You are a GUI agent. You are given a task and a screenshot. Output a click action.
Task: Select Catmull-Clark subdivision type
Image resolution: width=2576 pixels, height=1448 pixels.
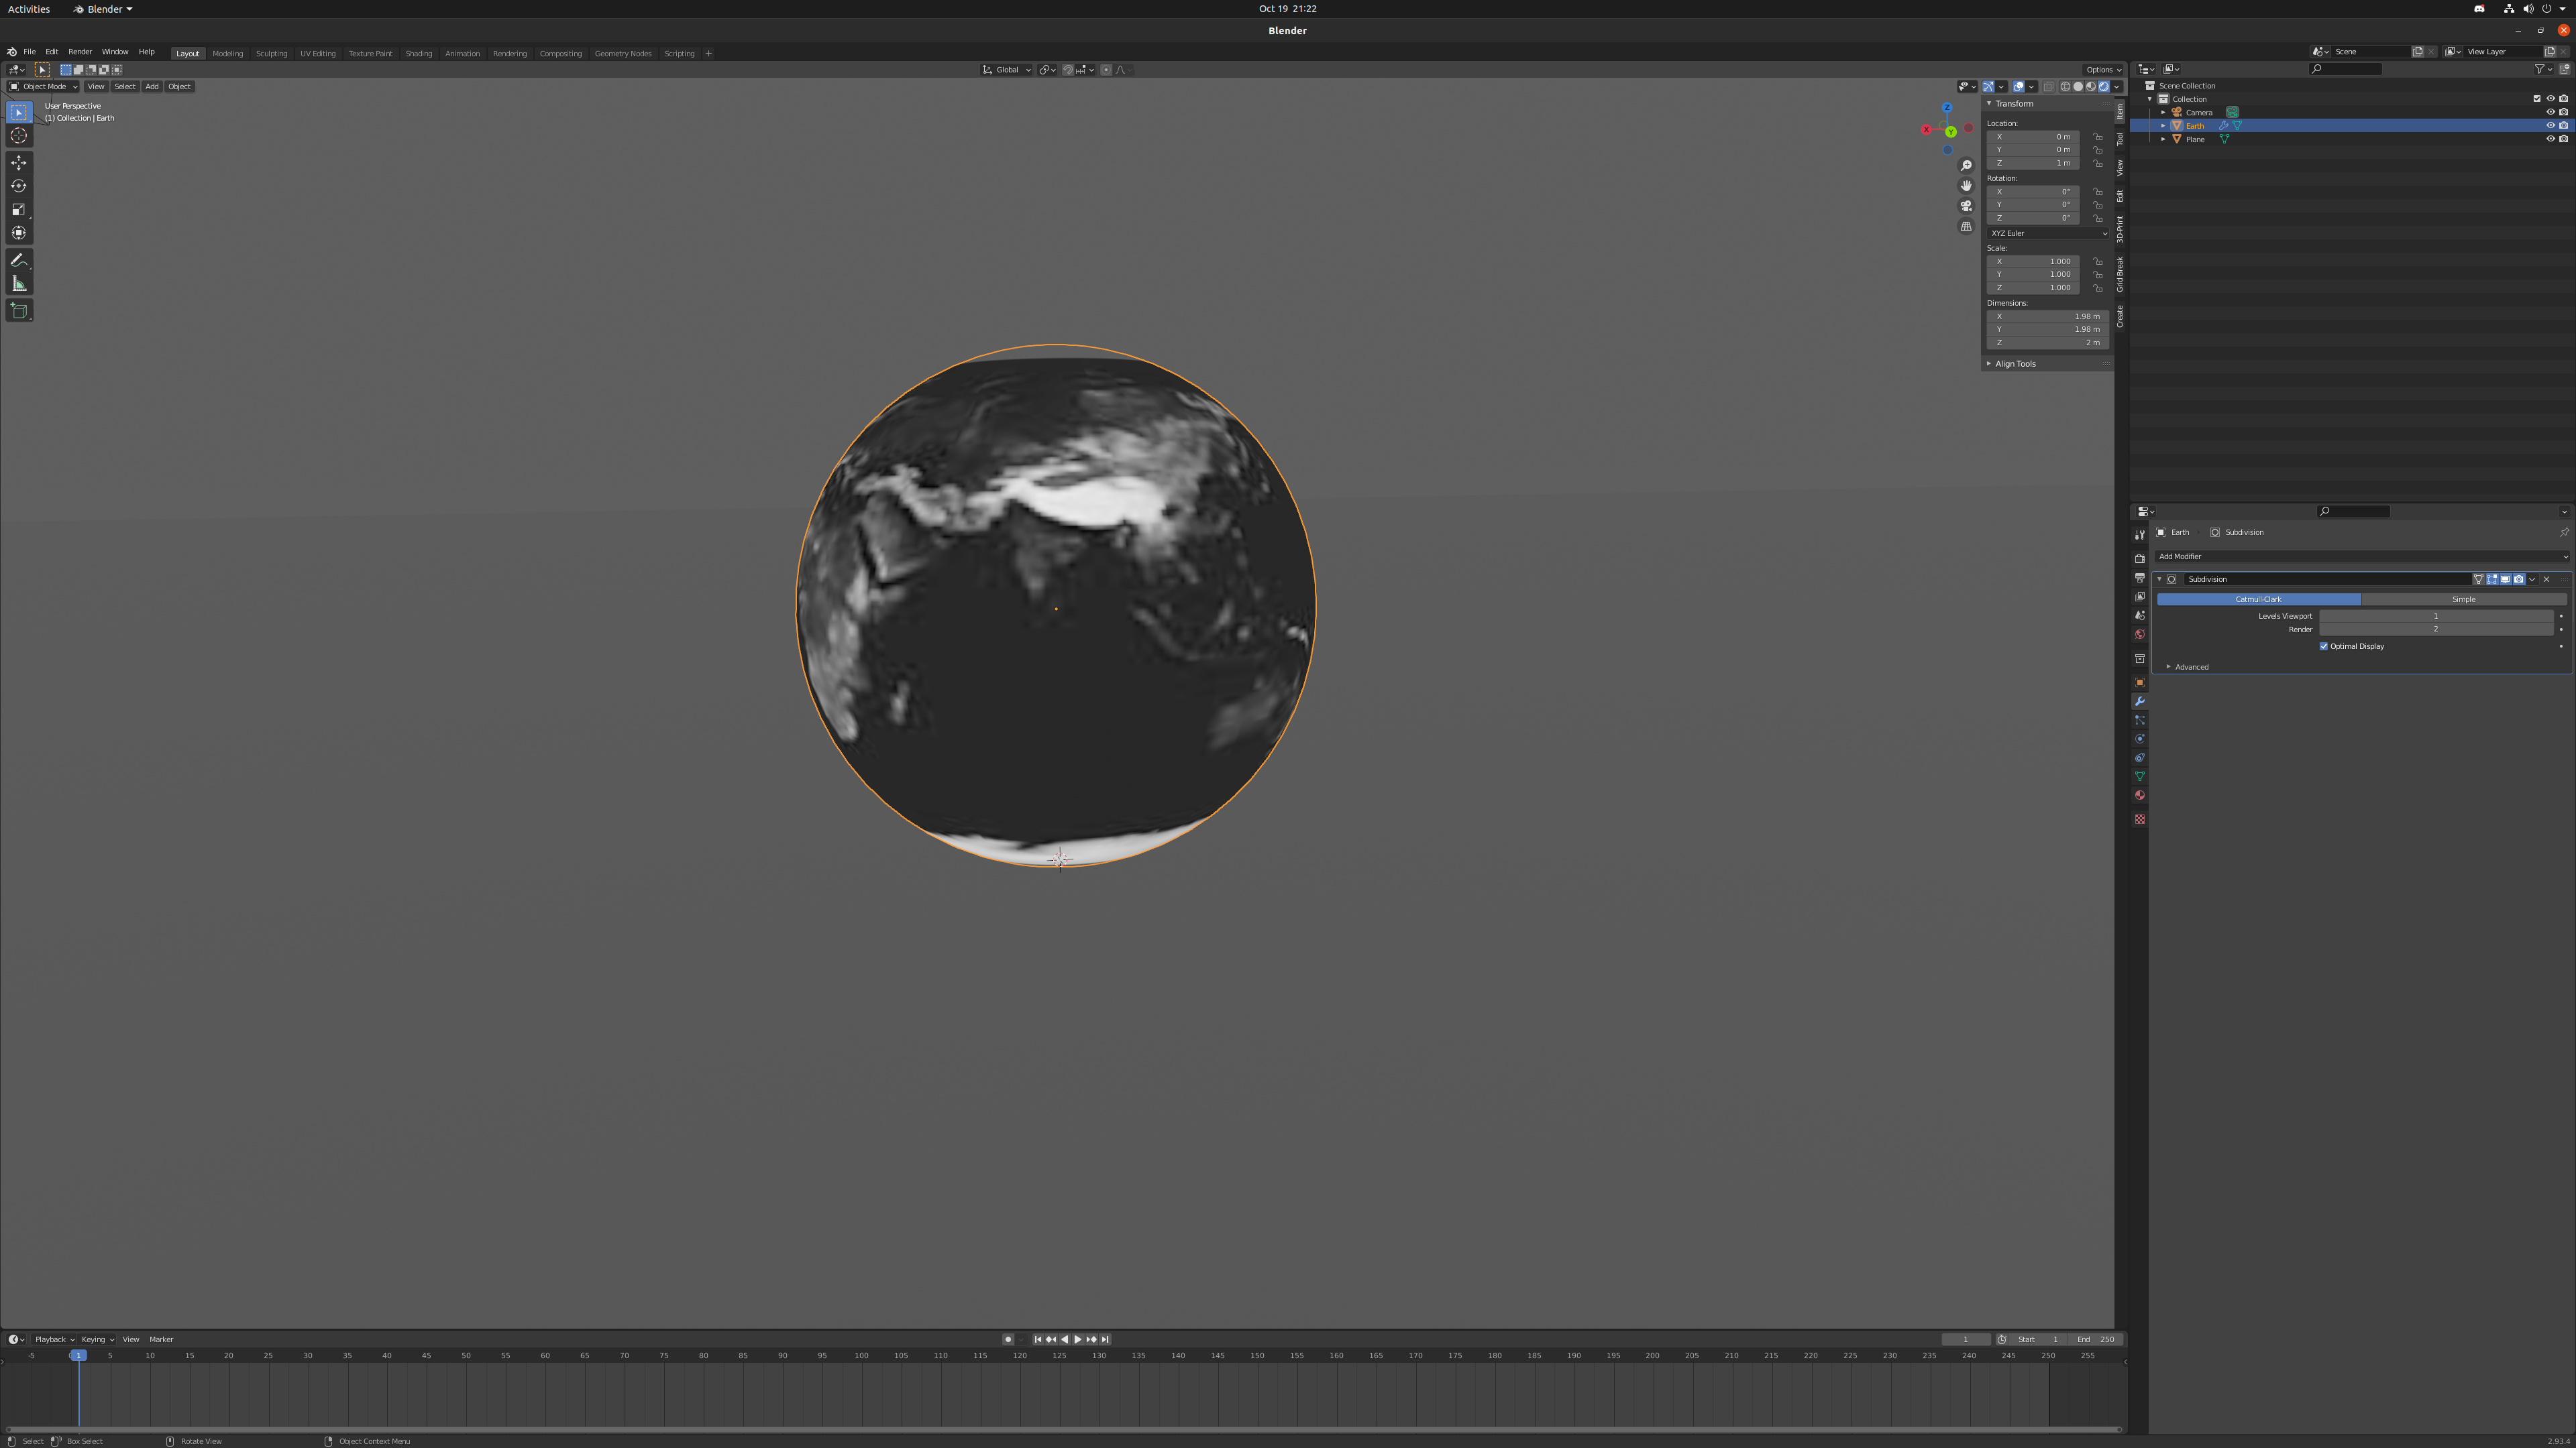point(2258,599)
